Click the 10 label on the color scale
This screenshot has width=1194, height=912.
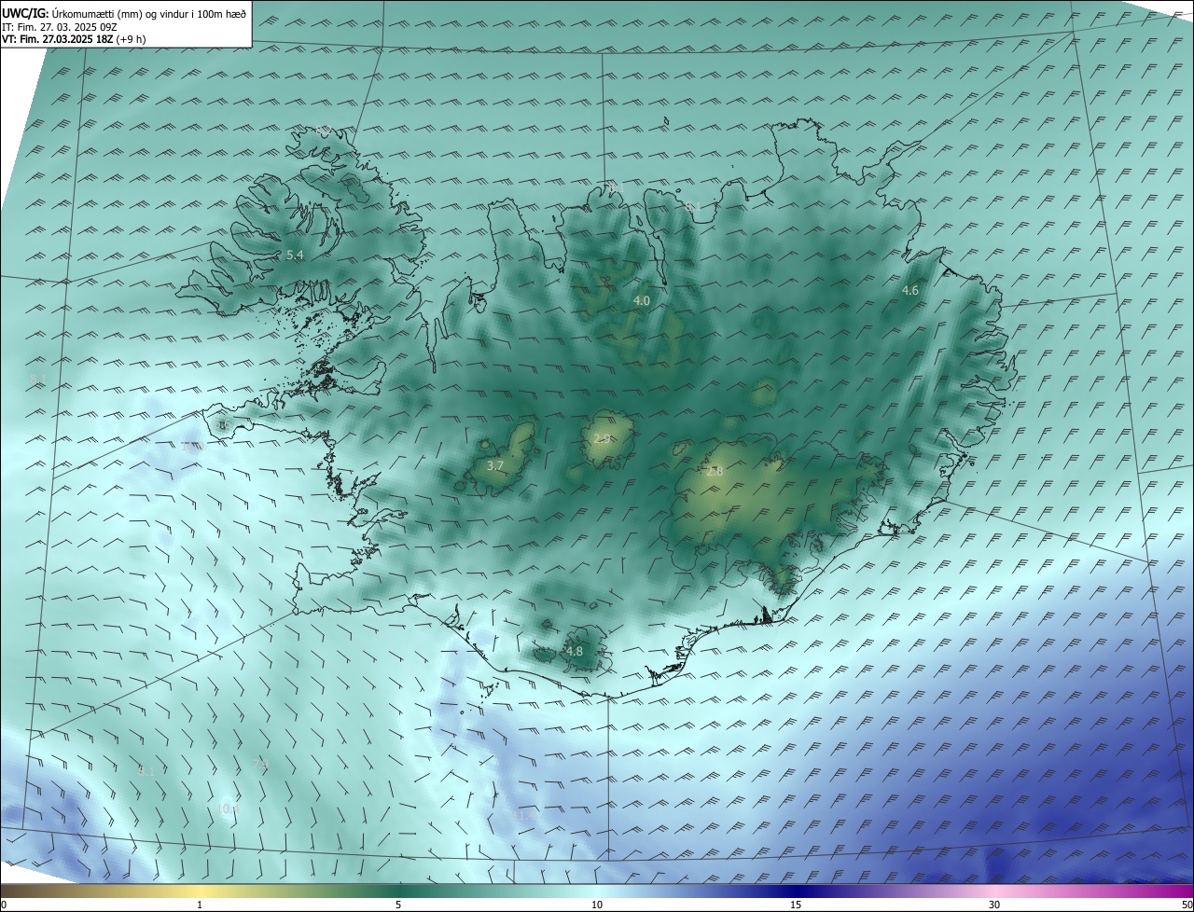click(597, 905)
